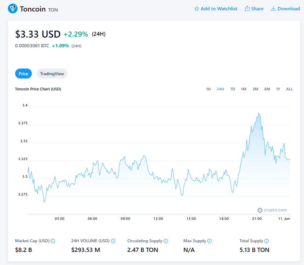The width and height of the screenshot is (304, 265).
Task: Click the +2.29% change value
Action: 75,34
